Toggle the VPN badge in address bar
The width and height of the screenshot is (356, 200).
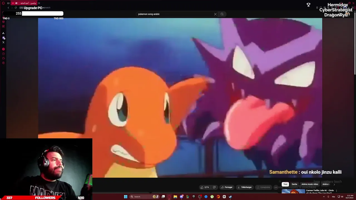pos(21,8)
